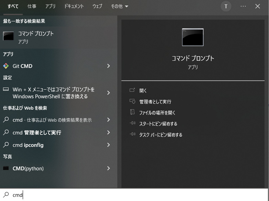Click the Git CMD app icon
This screenshot has width=269, height=201.
coord(6,66)
